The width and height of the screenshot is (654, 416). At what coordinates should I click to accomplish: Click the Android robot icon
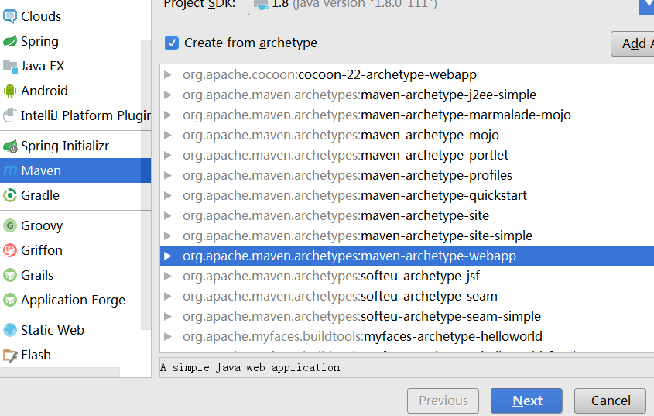9,91
